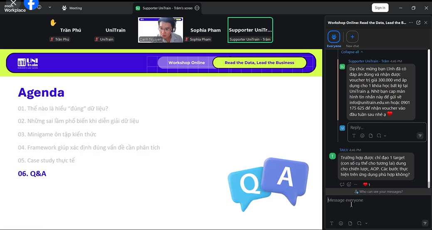This screenshot has width=432, height=230.
Task: Click muted mic icon on Sophia Pham
Action: coord(186,39)
